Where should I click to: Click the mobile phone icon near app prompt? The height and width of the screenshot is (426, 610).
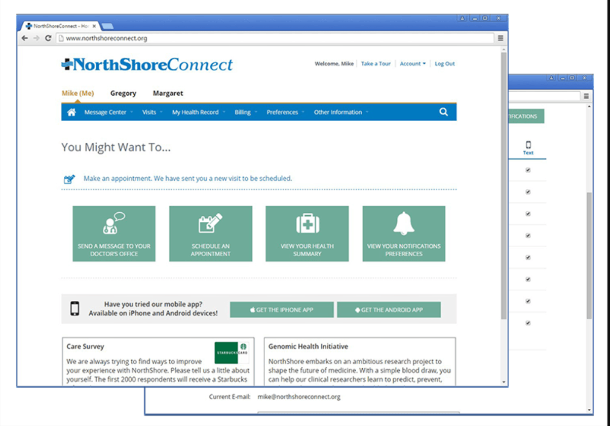coord(75,308)
